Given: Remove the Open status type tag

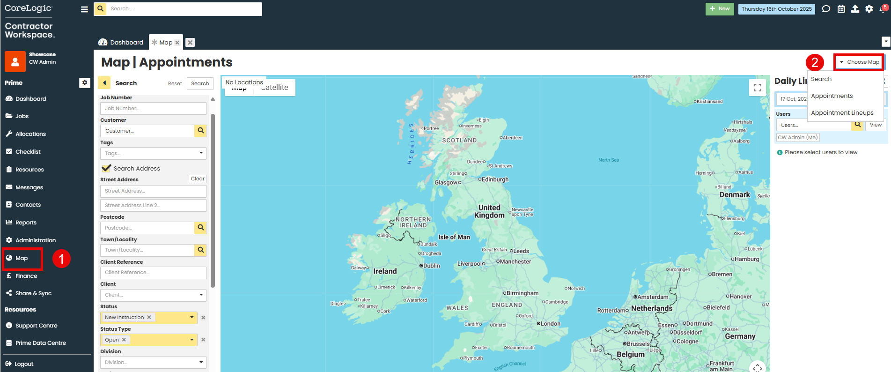Looking at the screenshot, I should [124, 340].
